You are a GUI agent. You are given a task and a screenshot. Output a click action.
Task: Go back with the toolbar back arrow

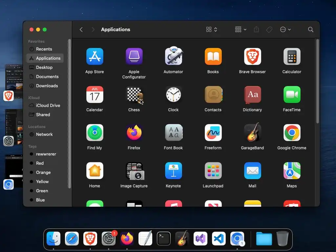click(81, 30)
